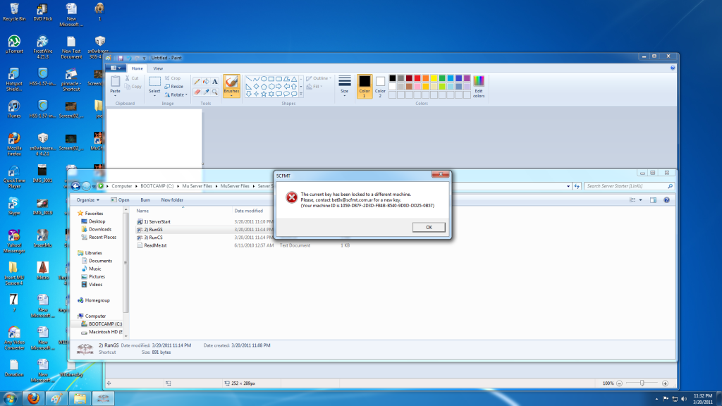Open the Size line-thickness dropdown
The image size is (722, 406).
tap(344, 85)
